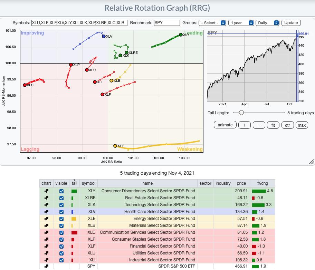The image size is (315, 270).
Task: Hide XLI from the graph
Action: tap(61, 260)
